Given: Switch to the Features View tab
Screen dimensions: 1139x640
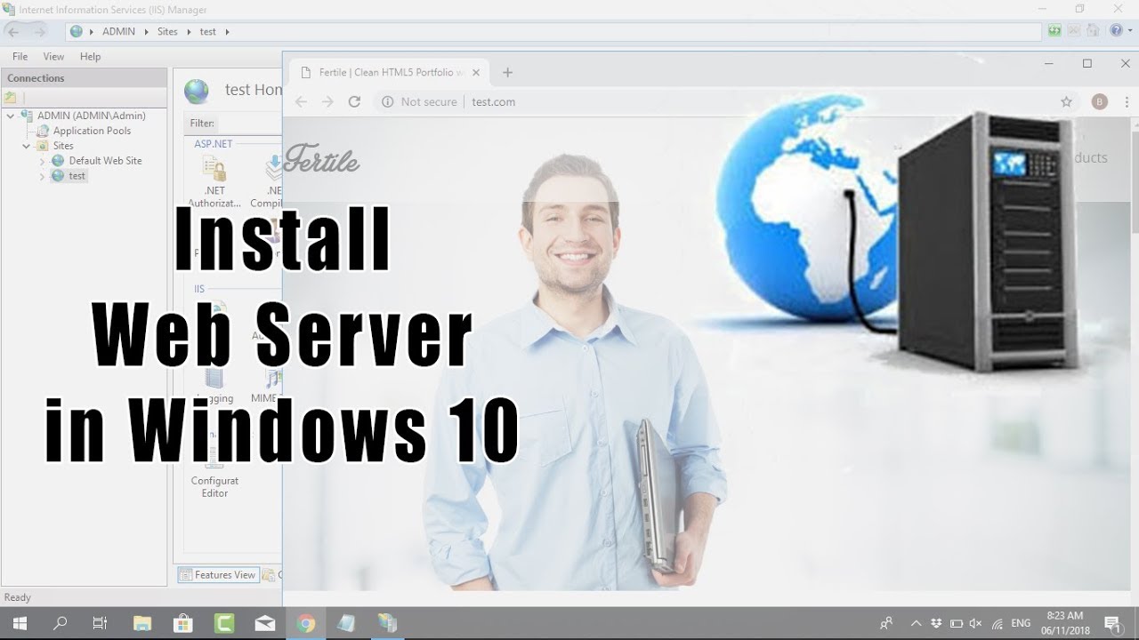Looking at the screenshot, I should coord(218,575).
